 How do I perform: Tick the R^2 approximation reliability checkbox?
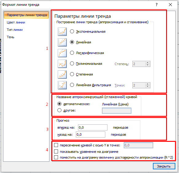[x=56, y=157]
